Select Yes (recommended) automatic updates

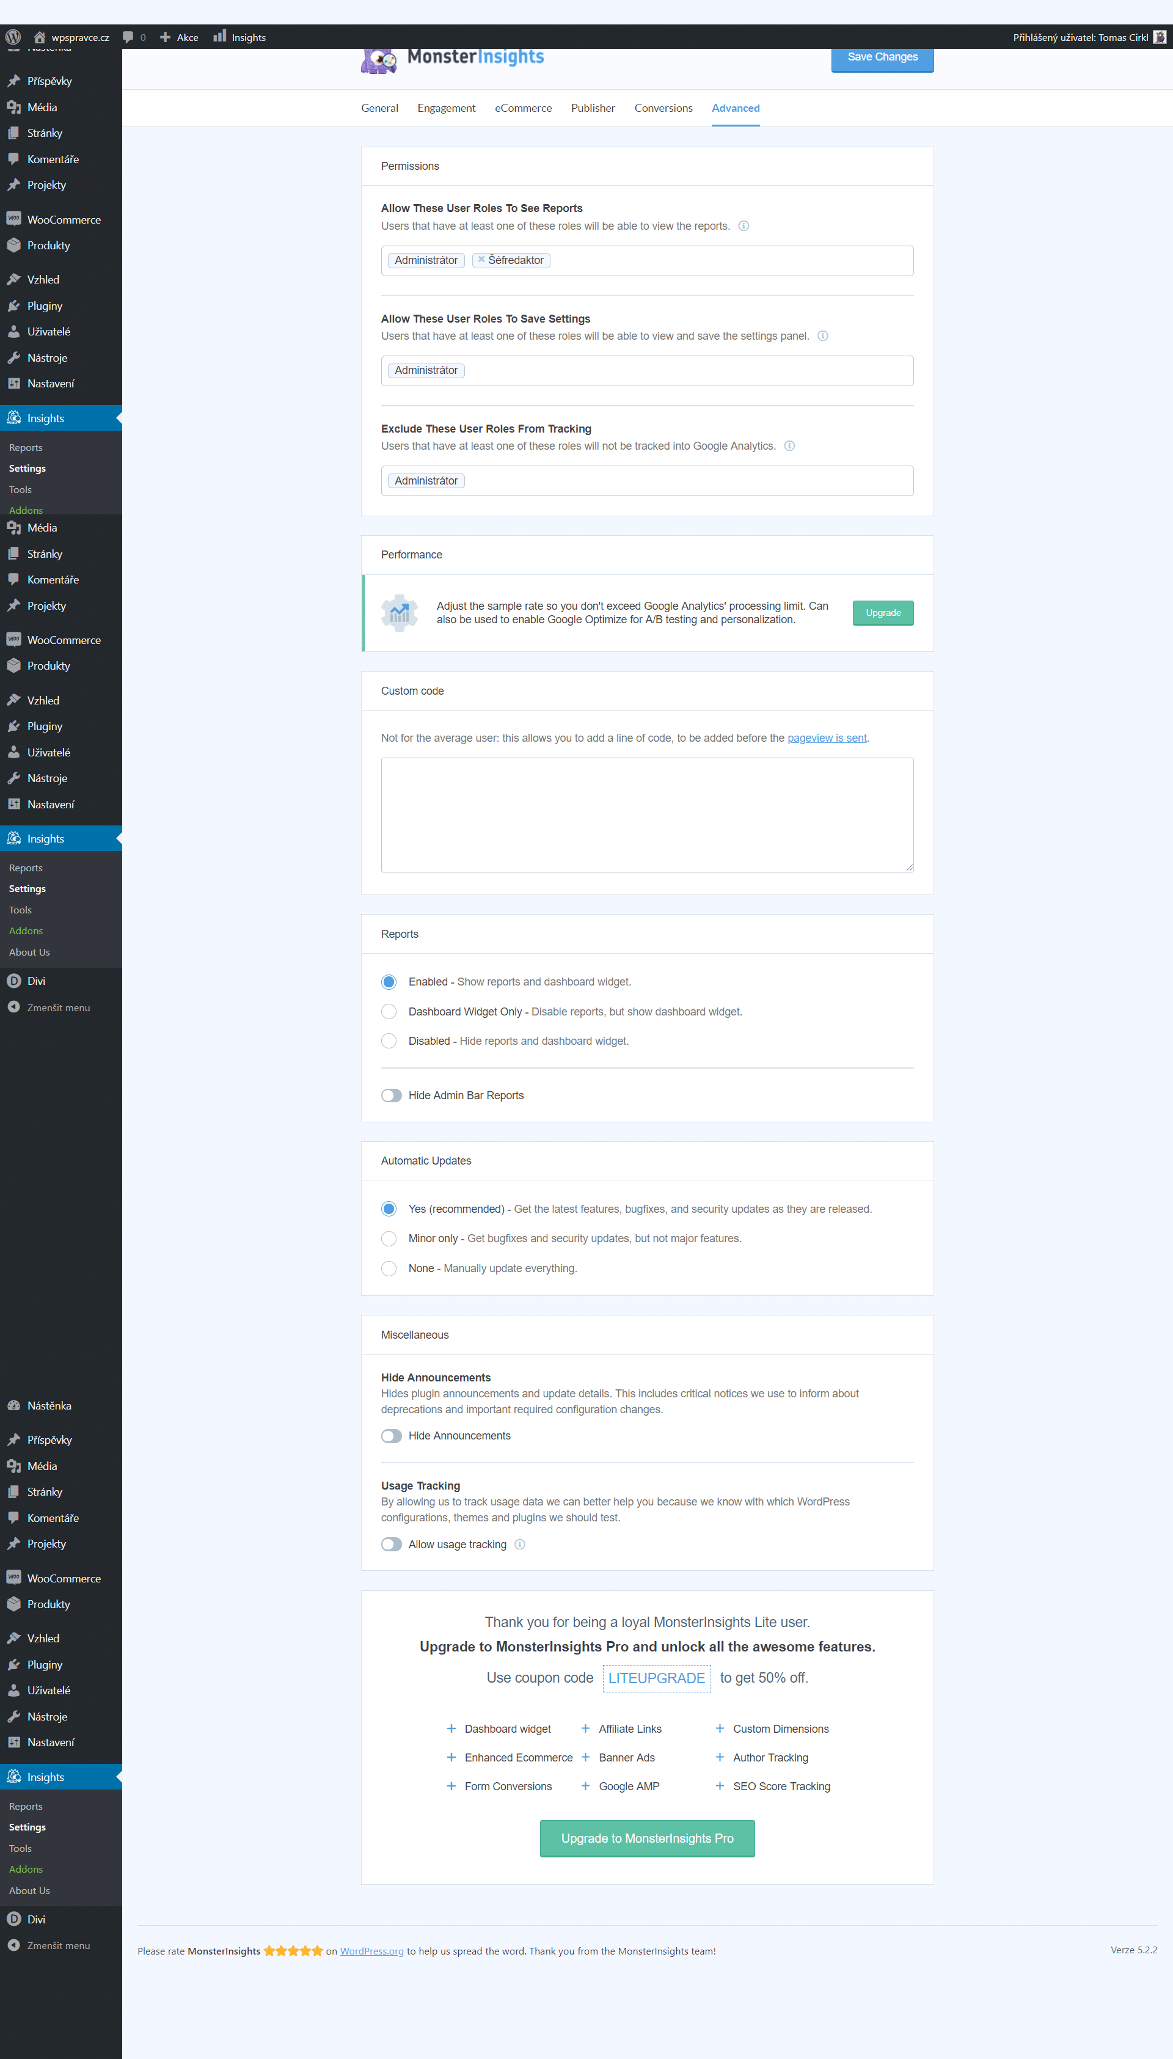[x=389, y=1209]
